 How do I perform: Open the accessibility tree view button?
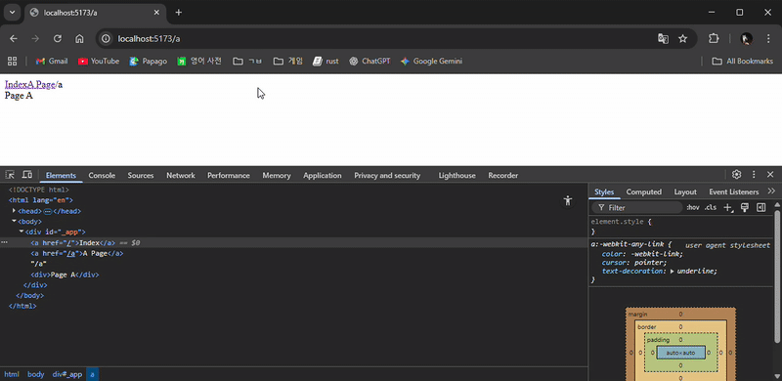pos(568,201)
